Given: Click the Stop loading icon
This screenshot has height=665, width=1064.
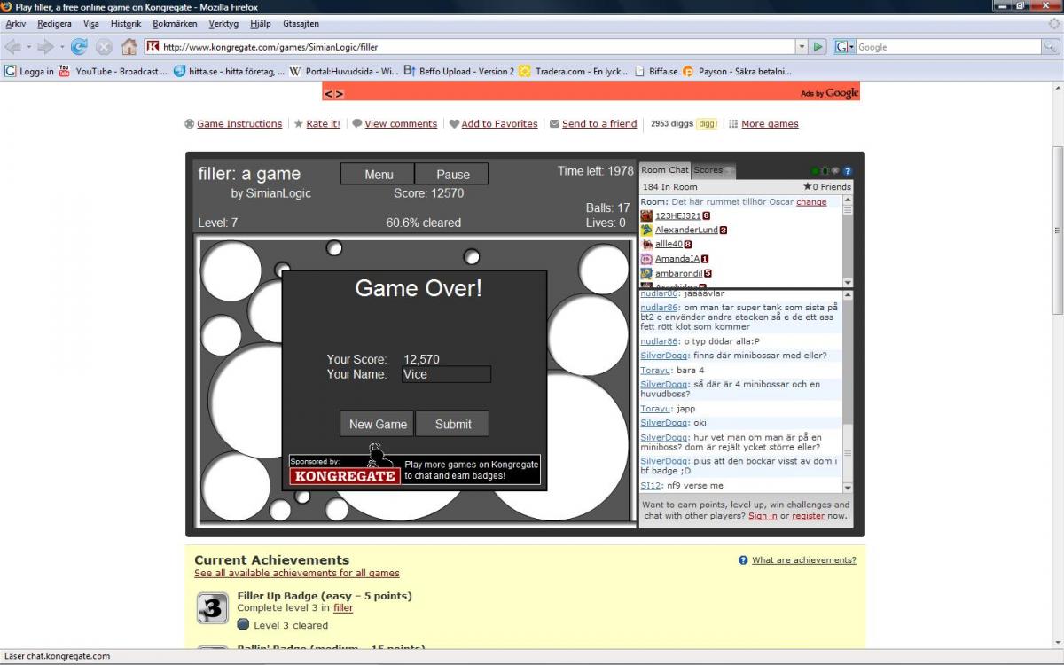Looking at the screenshot, I should (104, 47).
